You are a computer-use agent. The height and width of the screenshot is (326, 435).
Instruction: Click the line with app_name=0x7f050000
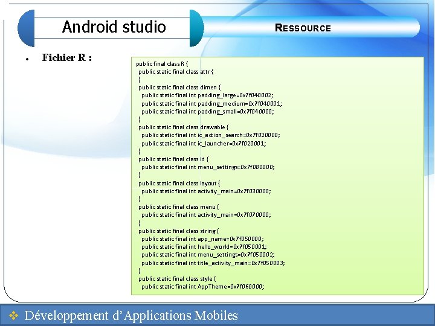tap(202, 239)
